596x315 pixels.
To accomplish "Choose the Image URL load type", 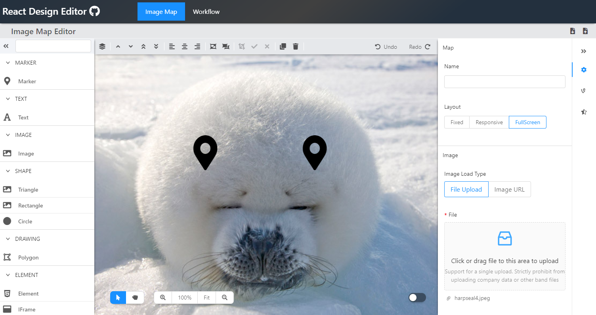I will tap(510, 189).
